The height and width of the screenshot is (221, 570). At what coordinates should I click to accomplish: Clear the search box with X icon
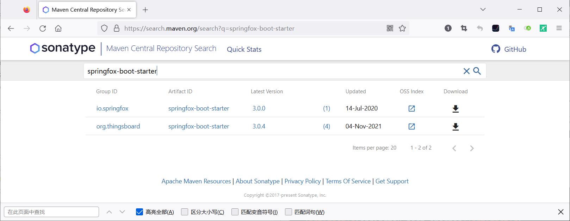pos(466,71)
